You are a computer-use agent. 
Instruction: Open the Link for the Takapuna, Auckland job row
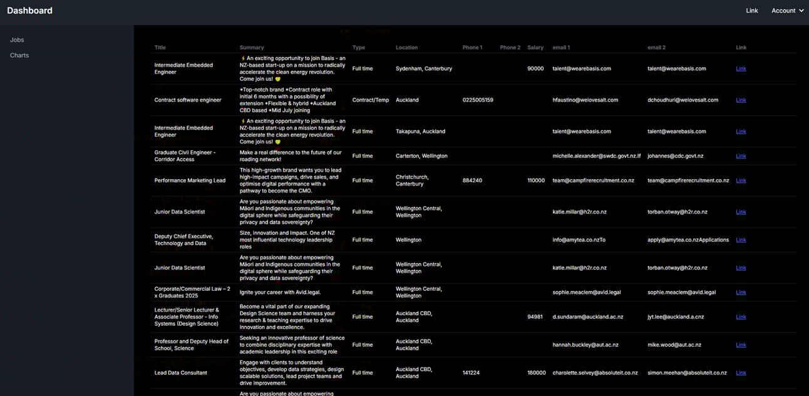click(x=741, y=132)
